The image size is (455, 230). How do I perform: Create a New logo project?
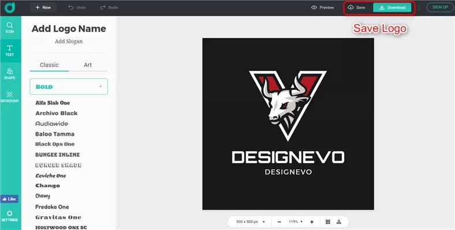(x=43, y=8)
